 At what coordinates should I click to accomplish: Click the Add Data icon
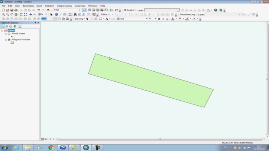(48, 10)
